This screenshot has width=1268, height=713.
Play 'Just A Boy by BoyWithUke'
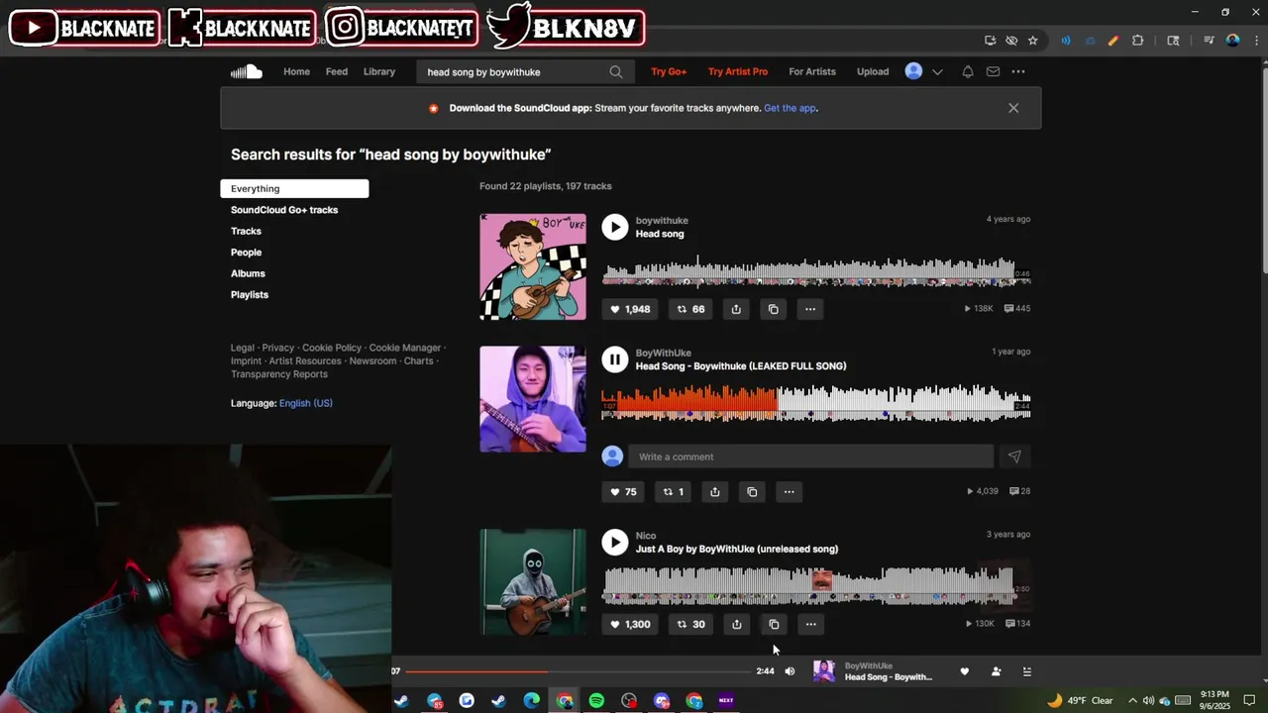pos(615,542)
